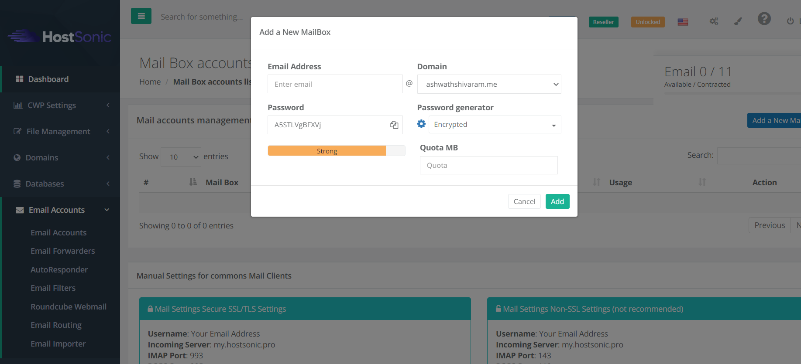The image size is (801, 364).
Task: Copy the generated password with clipboard icon
Action: point(394,125)
